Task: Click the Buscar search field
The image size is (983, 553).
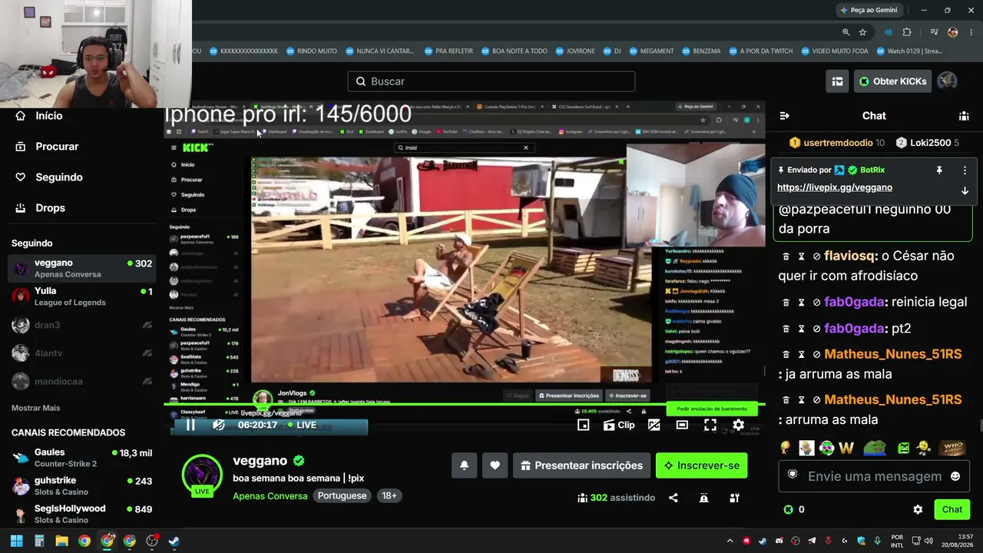Action: [x=491, y=81]
